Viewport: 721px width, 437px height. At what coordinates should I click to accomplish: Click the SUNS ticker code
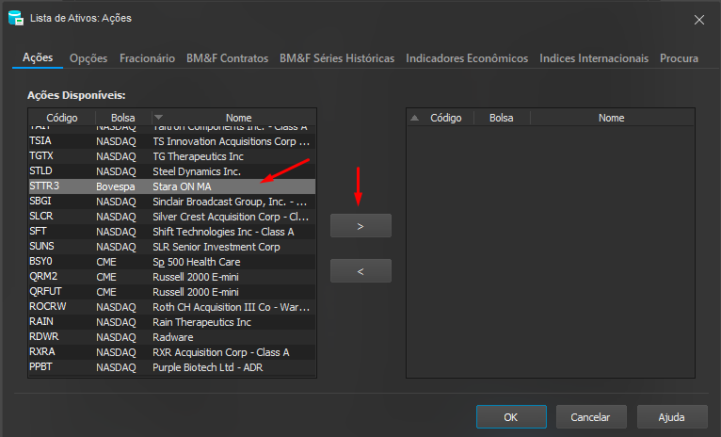[41, 246]
